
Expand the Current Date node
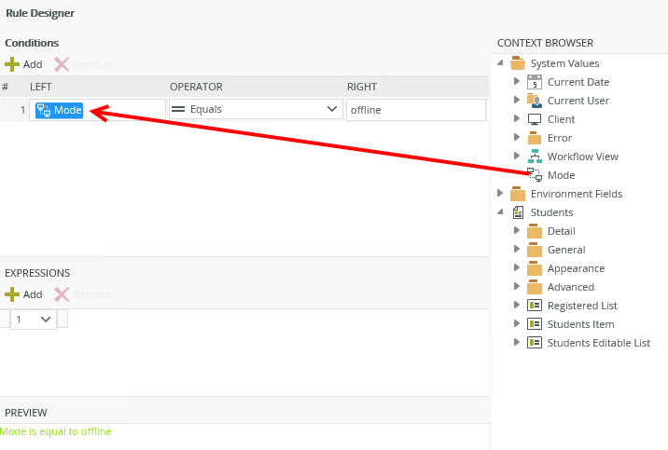[516, 81]
